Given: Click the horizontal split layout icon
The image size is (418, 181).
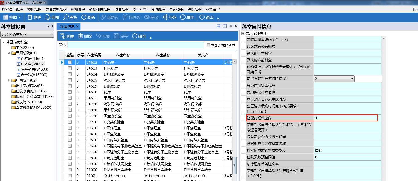Looking at the screenshot, I should (219, 26).
